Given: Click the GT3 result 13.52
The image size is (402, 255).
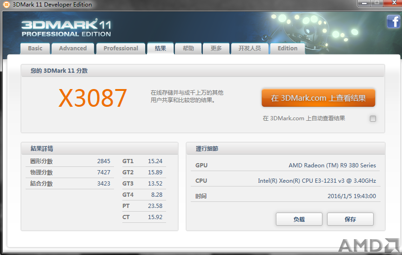Looking at the screenshot, I should 155,184.
